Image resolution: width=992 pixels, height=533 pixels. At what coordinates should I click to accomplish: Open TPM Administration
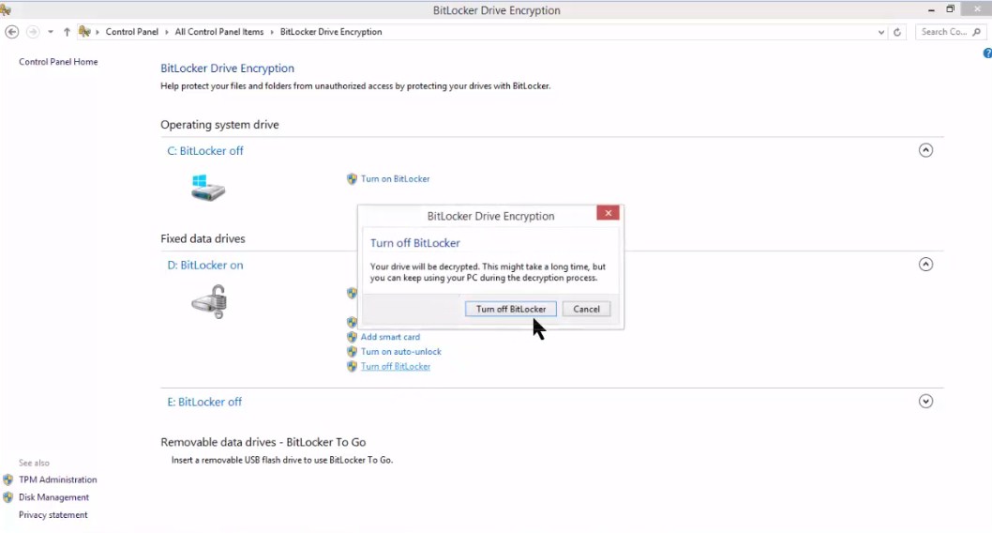point(57,480)
